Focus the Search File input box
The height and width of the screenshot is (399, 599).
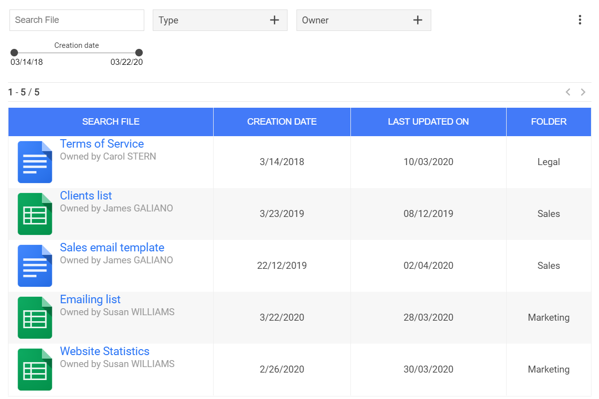tap(77, 20)
